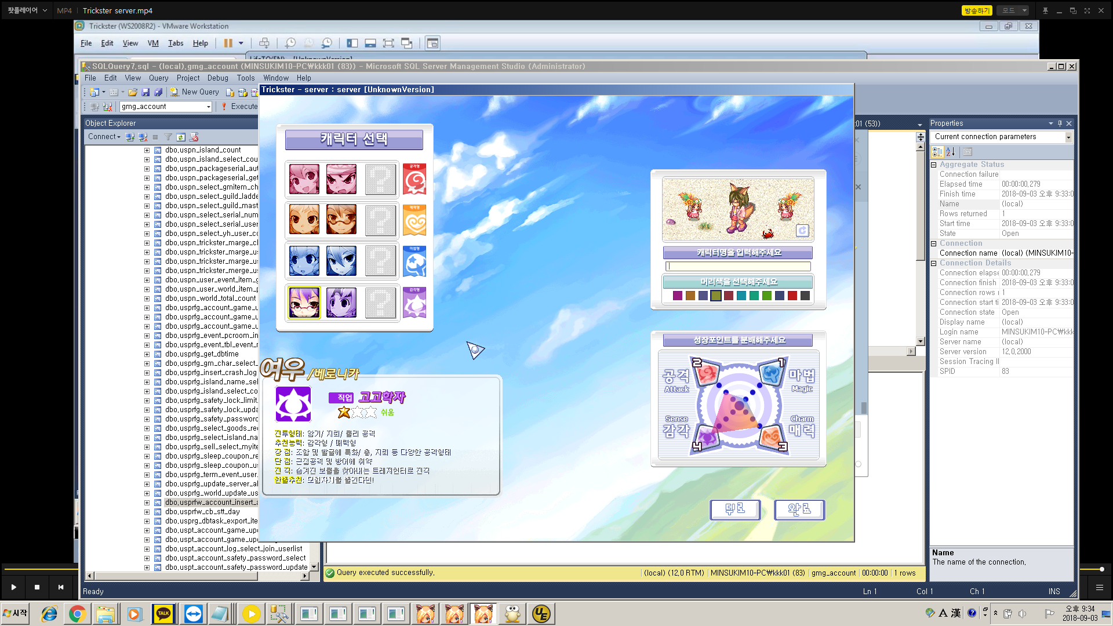Collapse the Aggregate Status section
Viewport: 1113px width, 626px height.
934,165
